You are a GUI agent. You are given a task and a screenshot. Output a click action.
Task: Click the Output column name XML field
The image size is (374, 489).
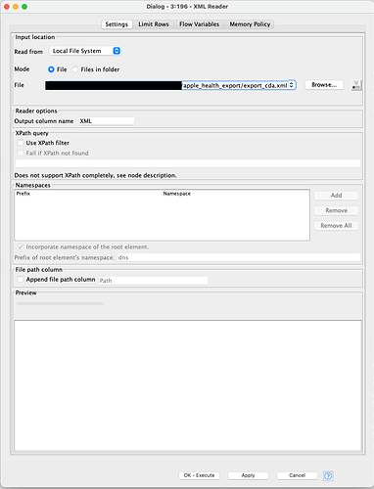107,121
